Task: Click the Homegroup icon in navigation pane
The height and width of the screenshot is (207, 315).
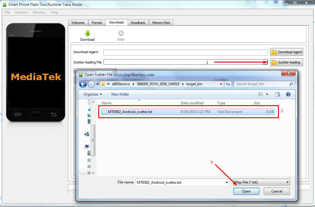Action: [87, 134]
